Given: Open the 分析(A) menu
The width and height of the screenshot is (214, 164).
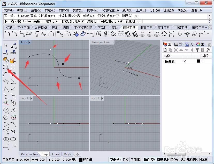Looking at the screenshot, I should [x=155, y=10].
